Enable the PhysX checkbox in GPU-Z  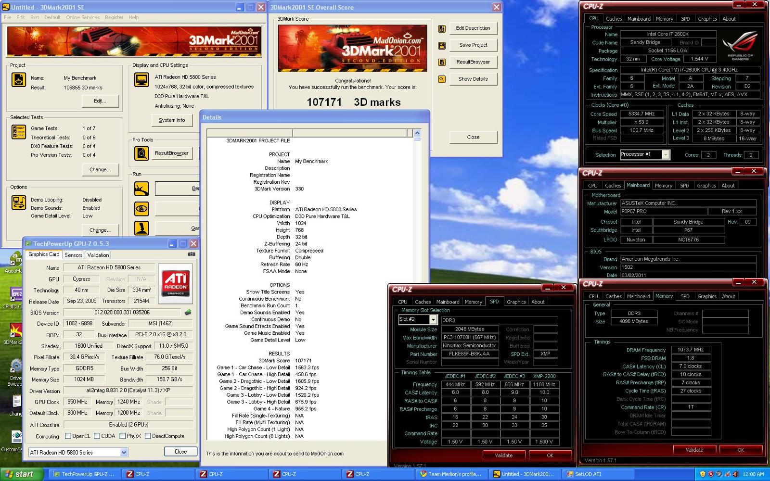122,436
